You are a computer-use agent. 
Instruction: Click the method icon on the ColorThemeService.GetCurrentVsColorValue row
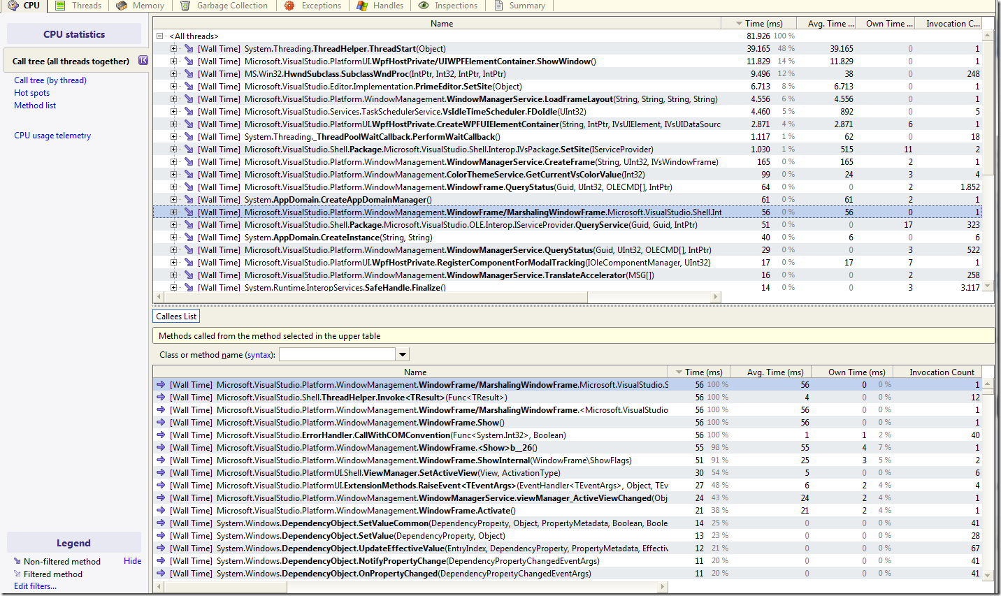(x=189, y=175)
